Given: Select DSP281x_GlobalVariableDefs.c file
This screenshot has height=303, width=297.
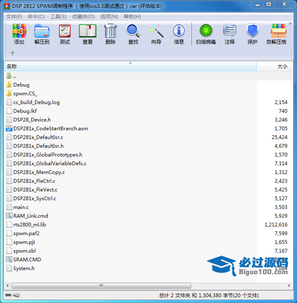Looking at the screenshot, I should (50, 163).
